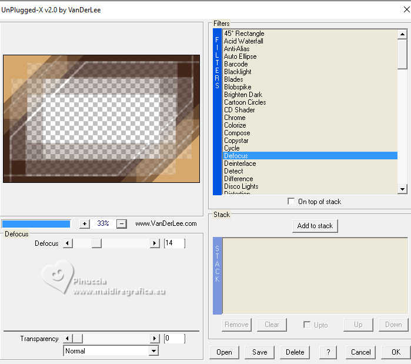This screenshot has height=364, width=411.
Task: Select Blobspike filter
Action: [x=310, y=87]
